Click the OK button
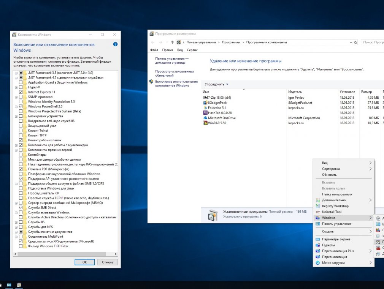This screenshot has height=289, width=384. (x=84, y=262)
